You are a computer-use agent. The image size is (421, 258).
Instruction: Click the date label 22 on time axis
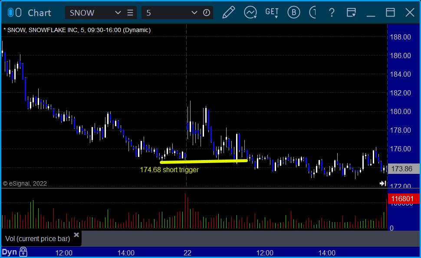click(x=187, y=253)
